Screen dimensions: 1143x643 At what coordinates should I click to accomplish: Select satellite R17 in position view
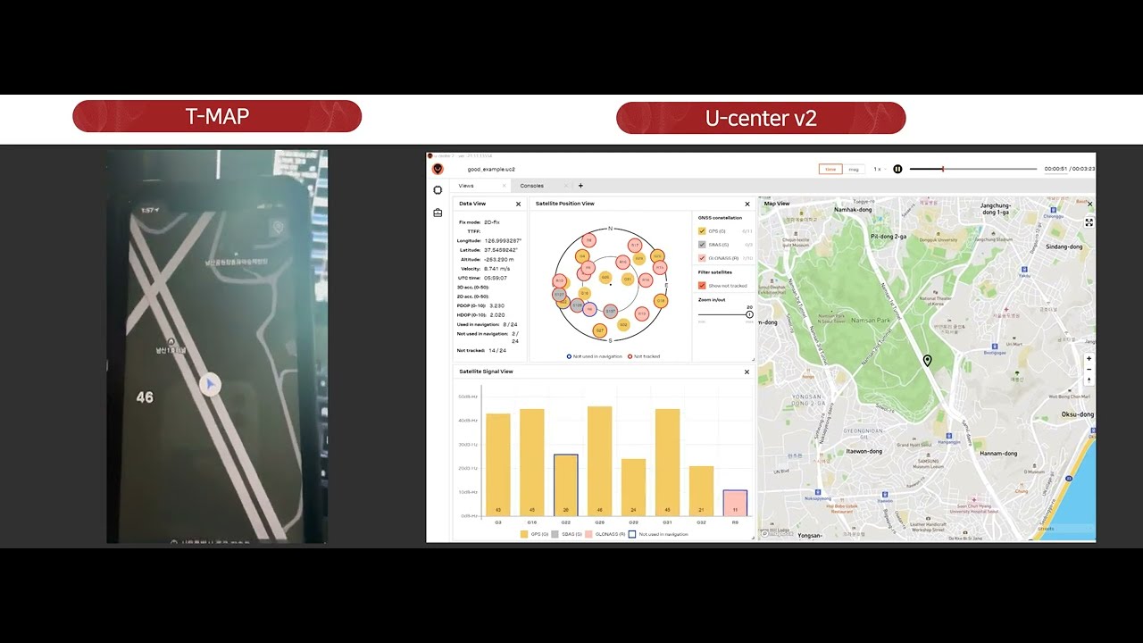click(635, 245)
